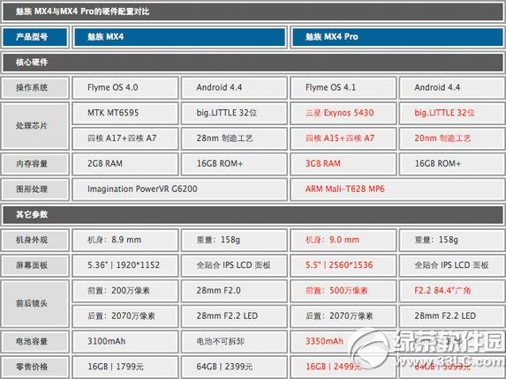Screen dimensions: 506x379
Task: Select the Flyme OS 4.0 cell
Action: pyautogui.click(x=125, y=87)
